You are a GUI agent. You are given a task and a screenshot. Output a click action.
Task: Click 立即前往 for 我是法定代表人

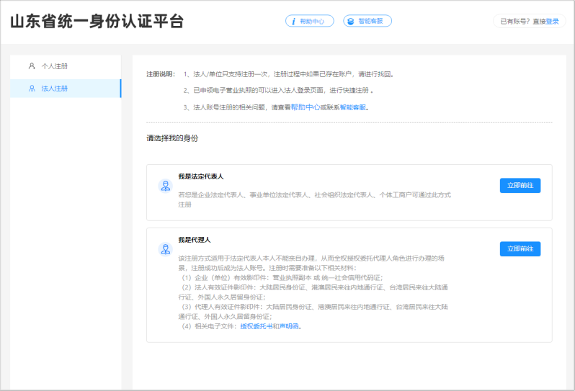click(520, 186)
